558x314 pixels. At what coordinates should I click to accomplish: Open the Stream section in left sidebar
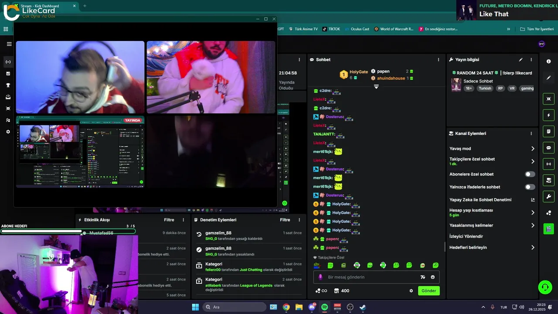[x=8, y=62]
